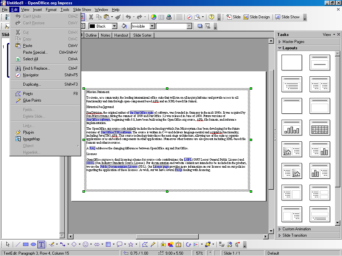
Task: Choose Find & Replace from Edit menu
Action: pyautogui.click(x=36, y=68)
